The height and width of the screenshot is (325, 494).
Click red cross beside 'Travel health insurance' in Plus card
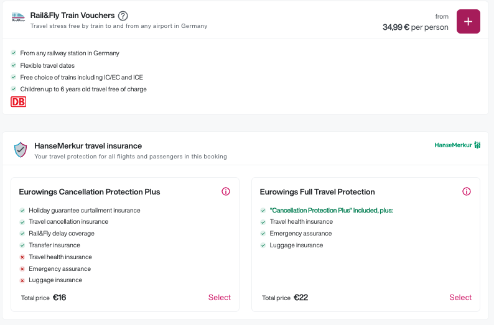click(x=22, y=257)
